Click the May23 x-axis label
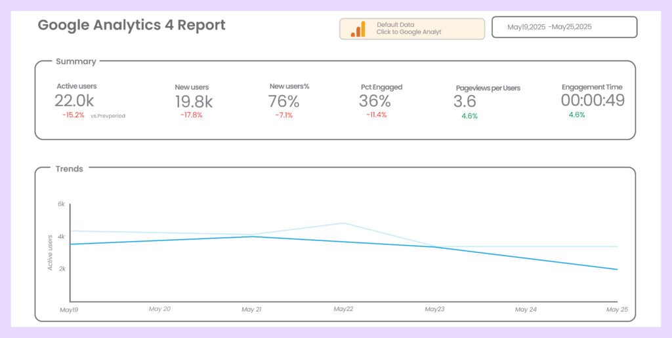The height and width of the screenshot is (338, 672). 434,309
